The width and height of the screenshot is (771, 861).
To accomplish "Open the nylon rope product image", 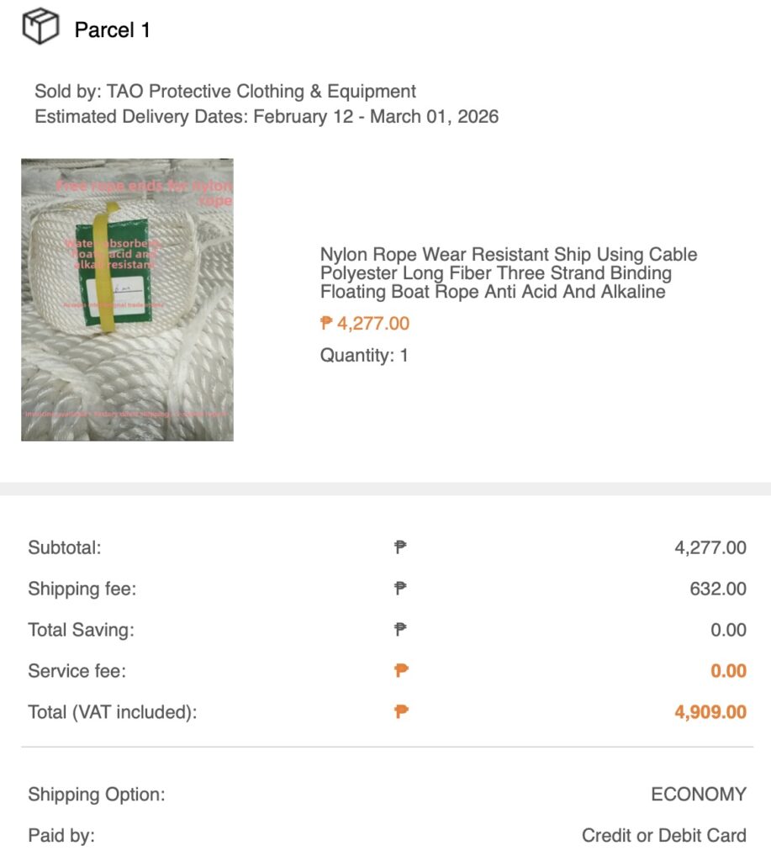I will click(x=127, y=299).
